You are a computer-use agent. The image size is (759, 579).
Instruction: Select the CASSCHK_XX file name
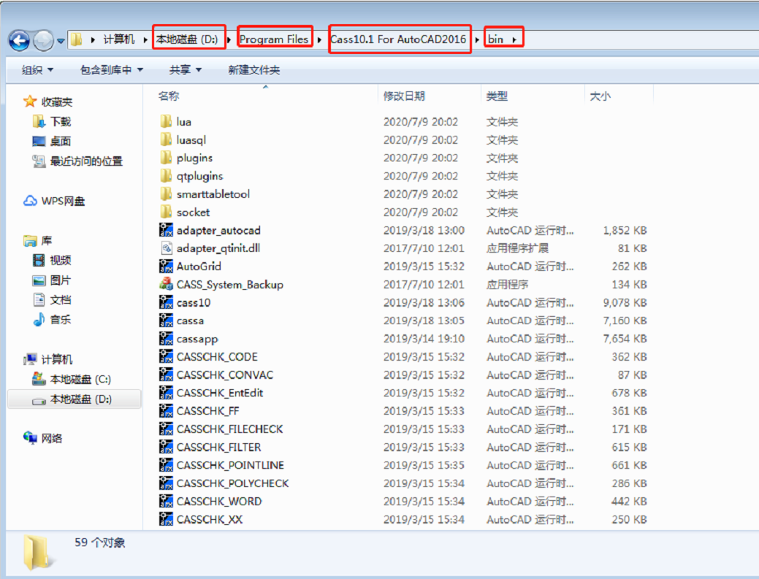(x=210, y=520)
